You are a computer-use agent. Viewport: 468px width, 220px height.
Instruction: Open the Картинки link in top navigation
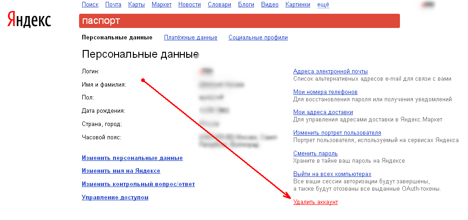click(298, 5)
